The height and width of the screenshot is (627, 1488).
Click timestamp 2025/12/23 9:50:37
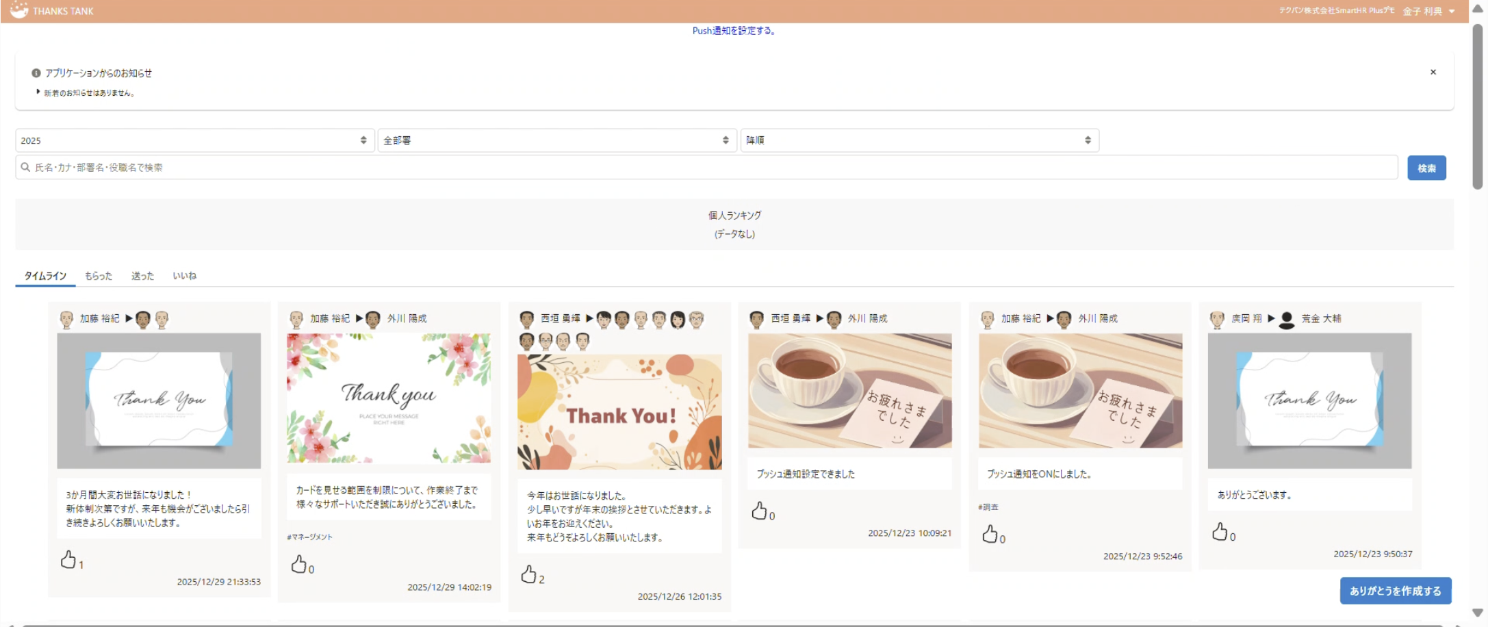[x=1373, y=554]
